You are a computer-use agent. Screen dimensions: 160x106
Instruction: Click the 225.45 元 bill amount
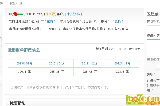click(90, 72)
